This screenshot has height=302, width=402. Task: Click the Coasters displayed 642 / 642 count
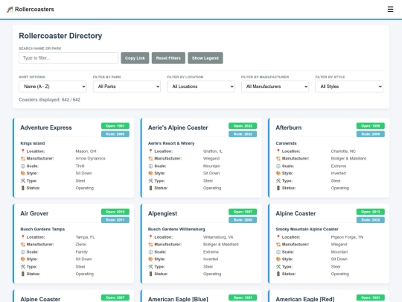[x=49, y=100]
